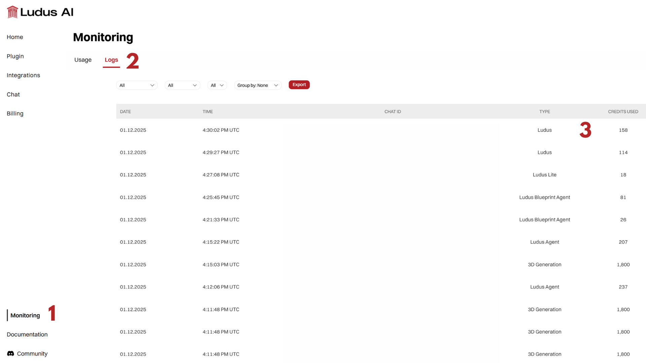The width and height of the screenshot is (646, 363).
Task: Open the Community link
Action: coord(32,354)
